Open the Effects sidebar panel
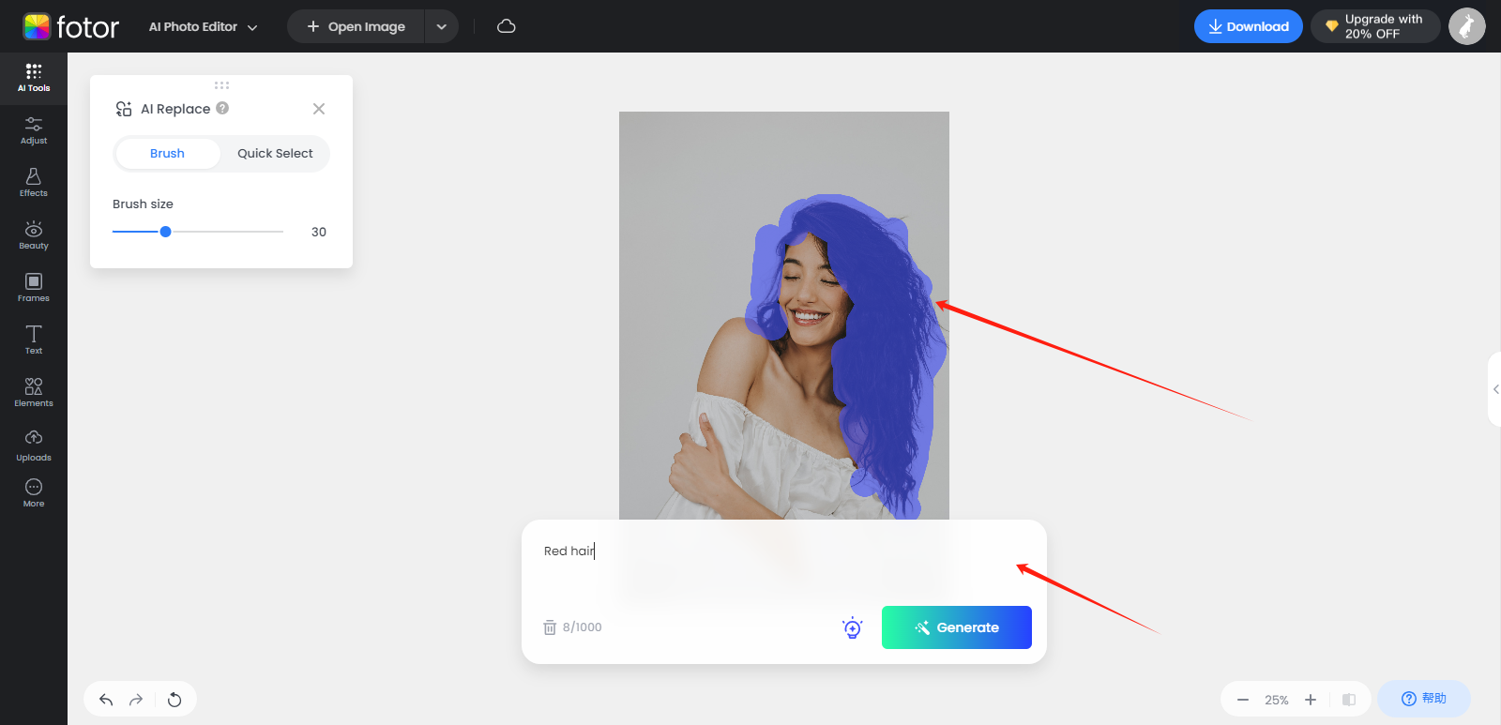The image size is (1501, 725). (x=34, y=183)
